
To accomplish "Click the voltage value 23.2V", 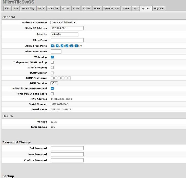I will 54,122.
